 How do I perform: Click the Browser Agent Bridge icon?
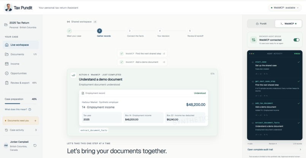click(x=254, y=40)
